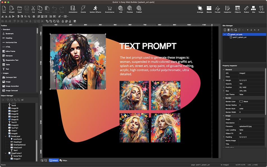Click the Copy icon
267x167 pixels.
tap(40, 9)
